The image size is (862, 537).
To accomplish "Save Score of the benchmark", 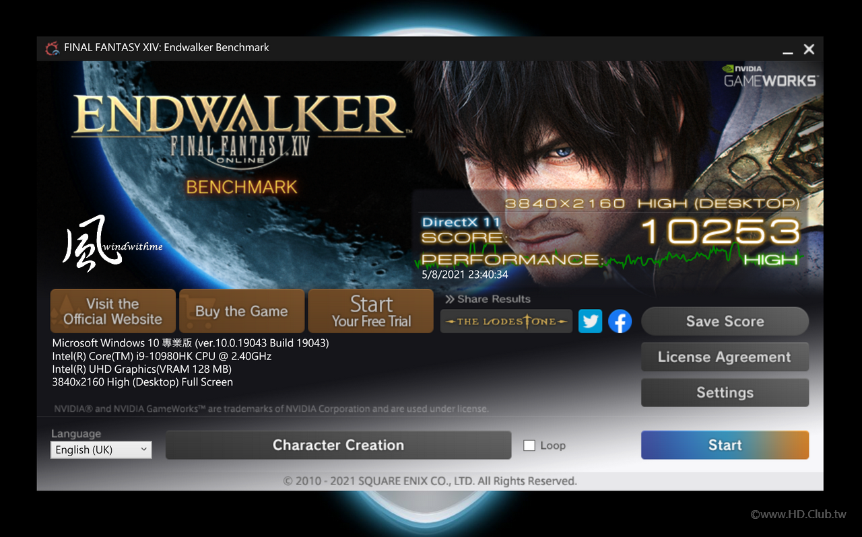I will coord(725,321).
